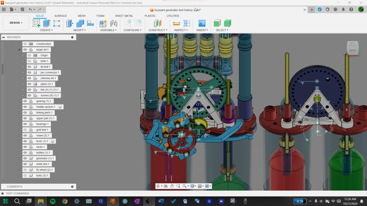Select the Create Sketch tool
367x206 pixels.
pyautogui.click(x=36, y=23)
